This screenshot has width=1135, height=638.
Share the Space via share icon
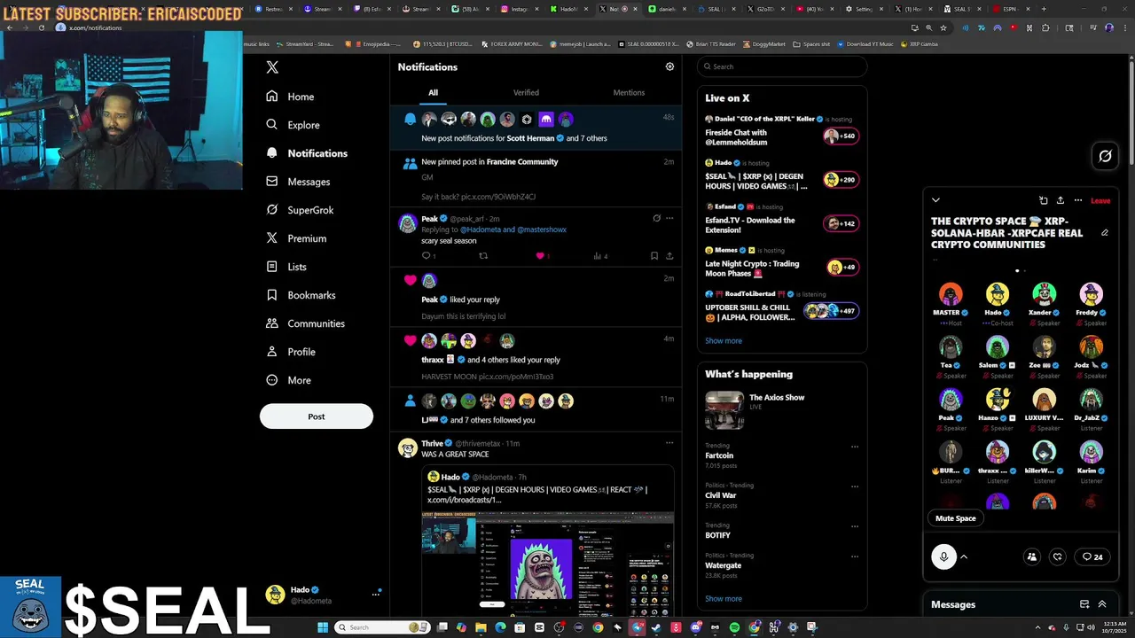1061,200
